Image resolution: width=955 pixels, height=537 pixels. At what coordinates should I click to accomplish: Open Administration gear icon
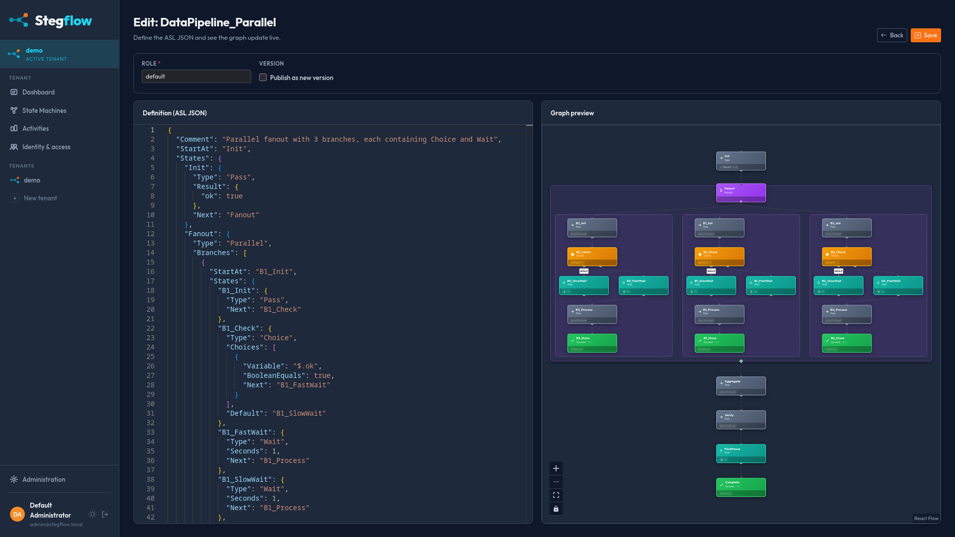pos(14,479)
